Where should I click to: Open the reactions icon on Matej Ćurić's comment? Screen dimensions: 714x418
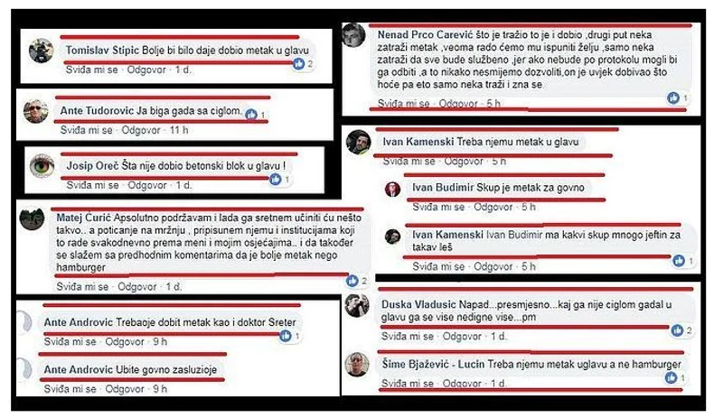click(352, 281)
